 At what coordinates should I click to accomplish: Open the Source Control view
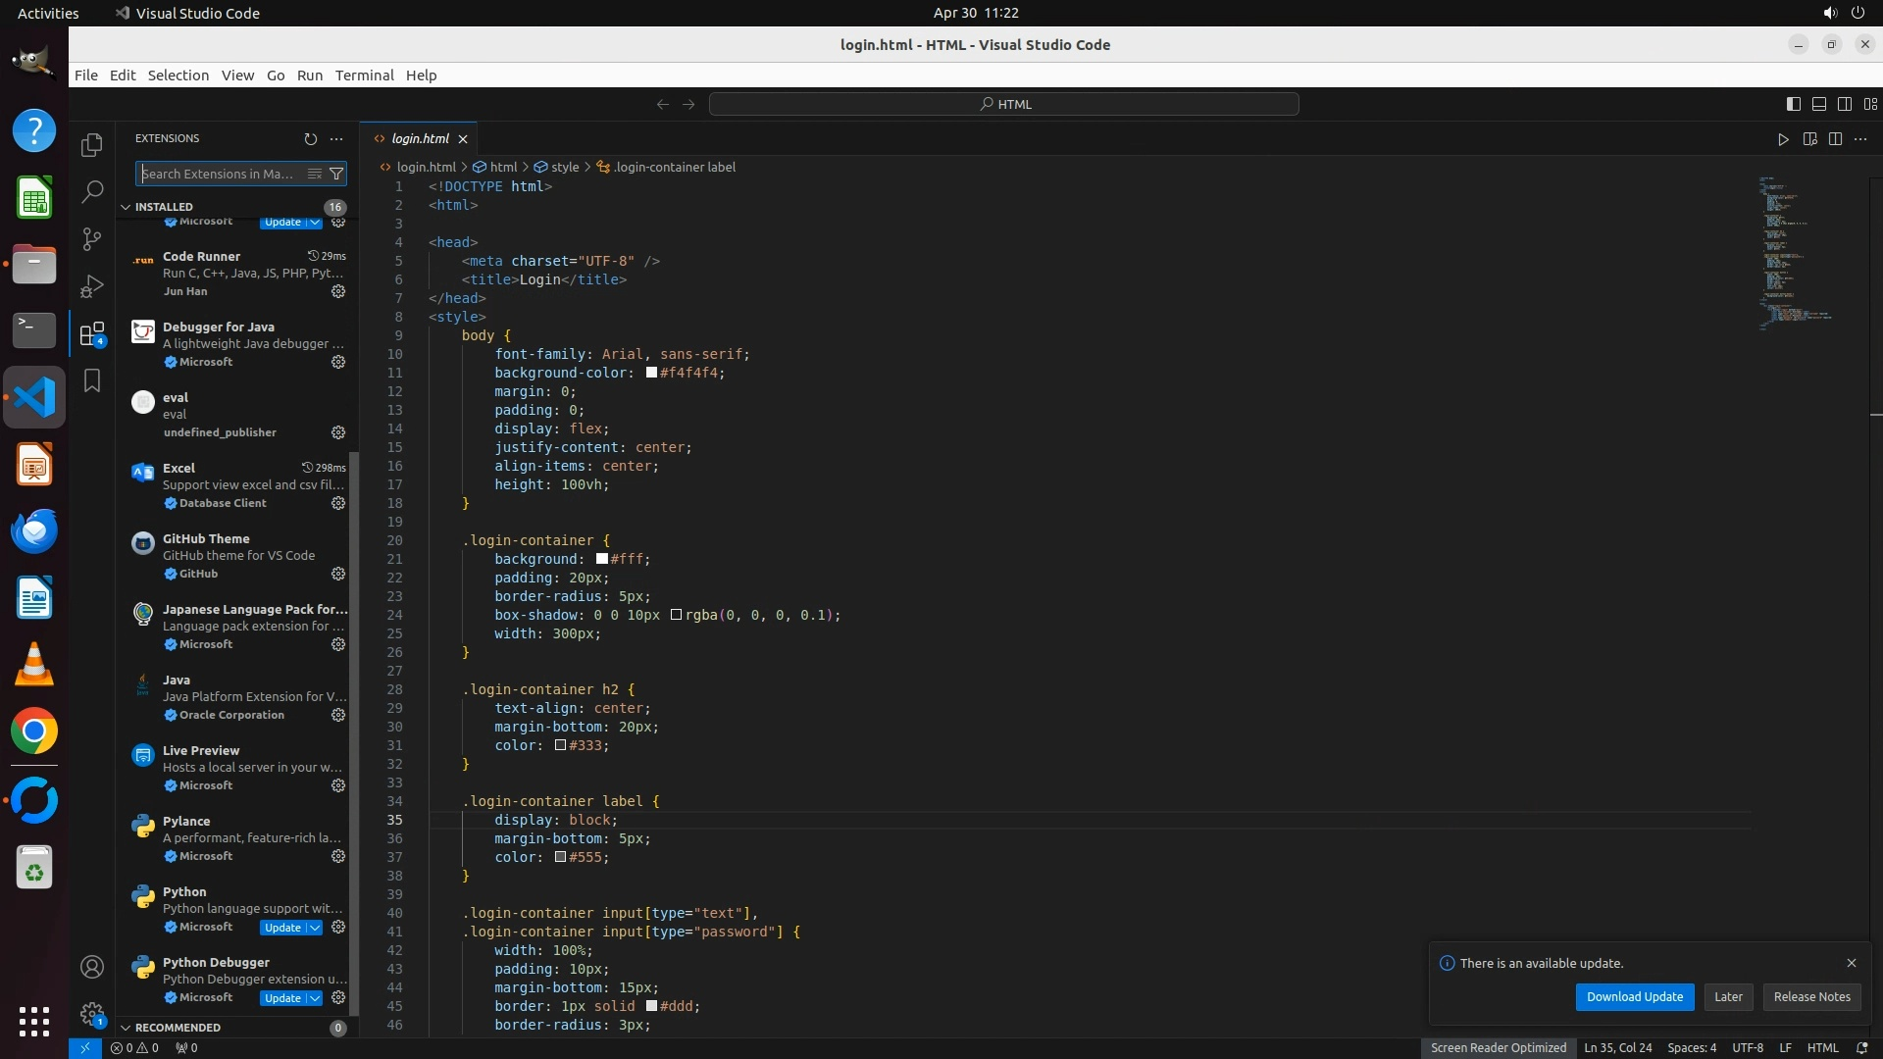(92, 239)
